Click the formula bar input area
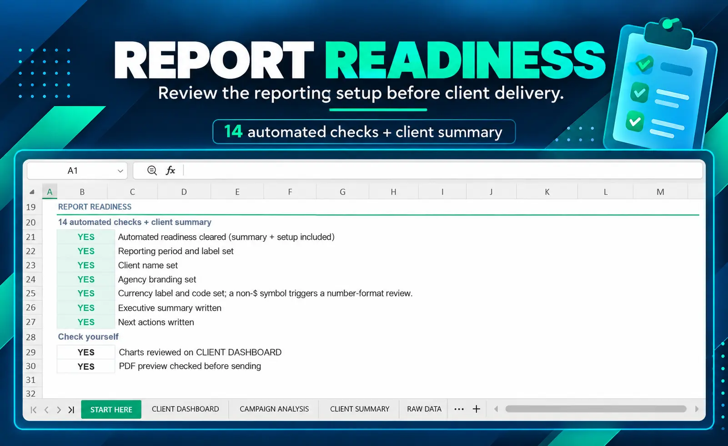728x446 pixels. 443,170
